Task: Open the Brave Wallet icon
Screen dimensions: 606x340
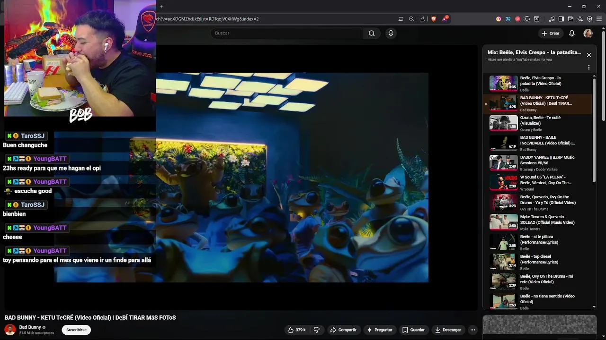Action: click(570, 19)
